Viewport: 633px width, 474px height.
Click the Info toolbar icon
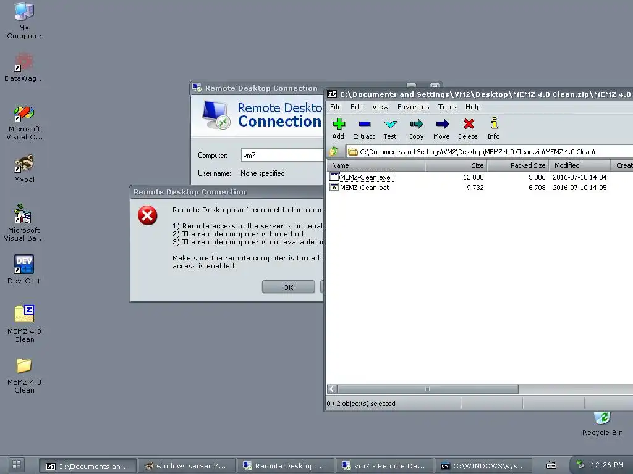pyautogui.click(x=493, y=128)
